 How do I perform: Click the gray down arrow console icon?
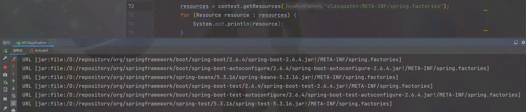[13, 88]
